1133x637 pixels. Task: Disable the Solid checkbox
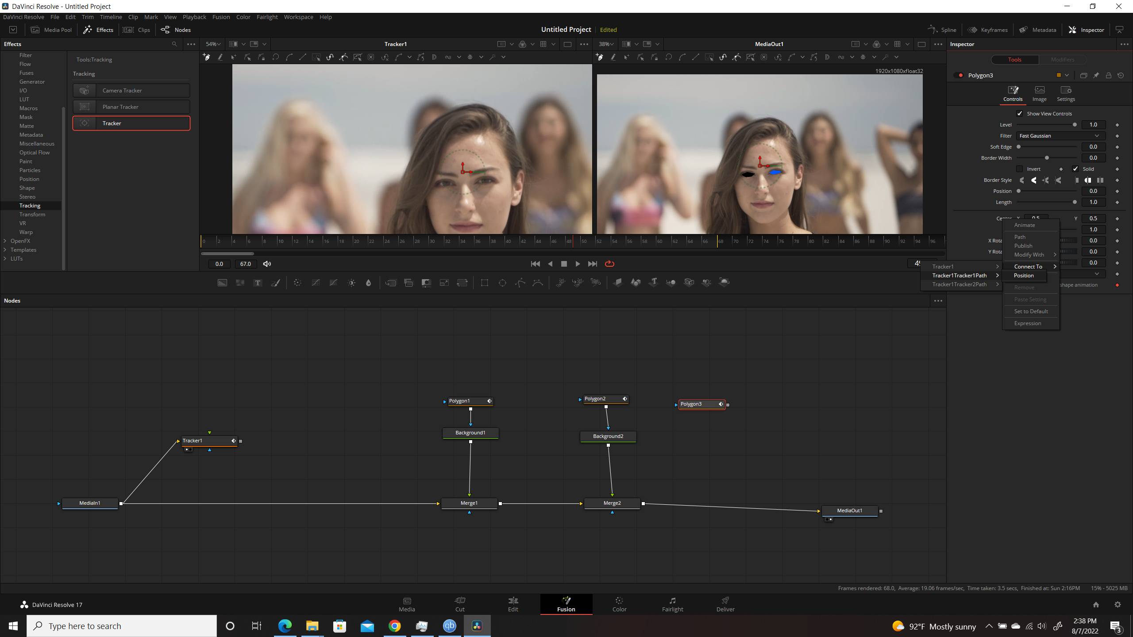tap(1075, 169)
